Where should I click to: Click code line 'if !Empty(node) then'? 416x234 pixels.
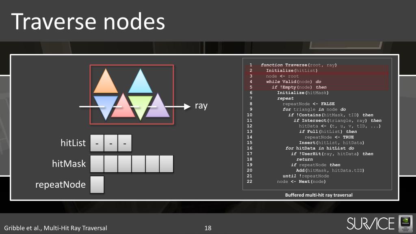pos(299,87)
